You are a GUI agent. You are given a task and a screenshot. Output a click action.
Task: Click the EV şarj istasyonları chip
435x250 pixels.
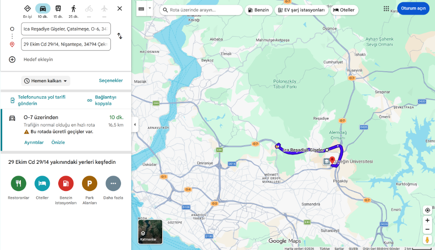pos(302,10)
